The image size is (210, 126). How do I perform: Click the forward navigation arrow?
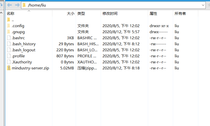pos(17,5)
